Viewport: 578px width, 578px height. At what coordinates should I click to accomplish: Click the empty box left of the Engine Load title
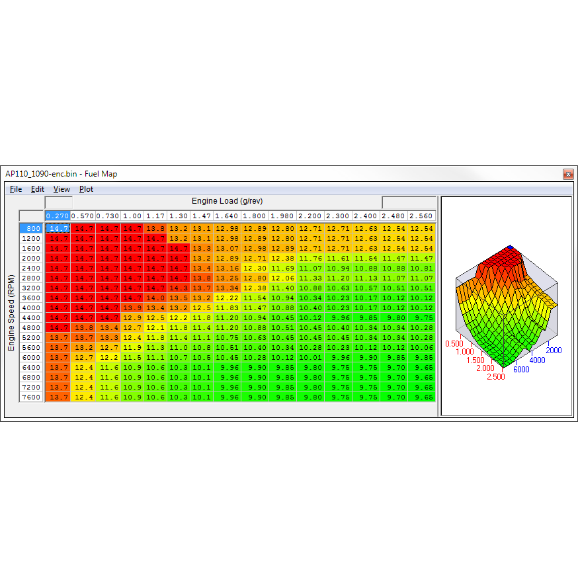59,202
